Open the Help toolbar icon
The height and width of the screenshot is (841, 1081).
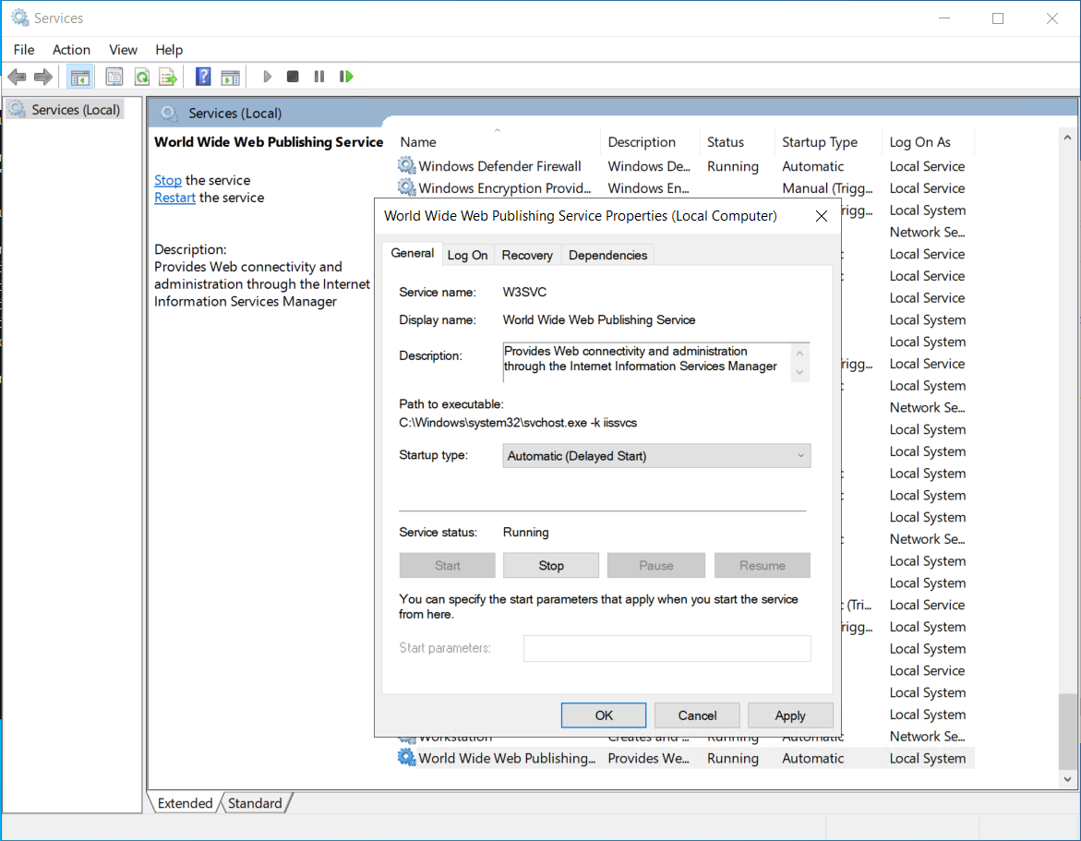pos(203,77)
